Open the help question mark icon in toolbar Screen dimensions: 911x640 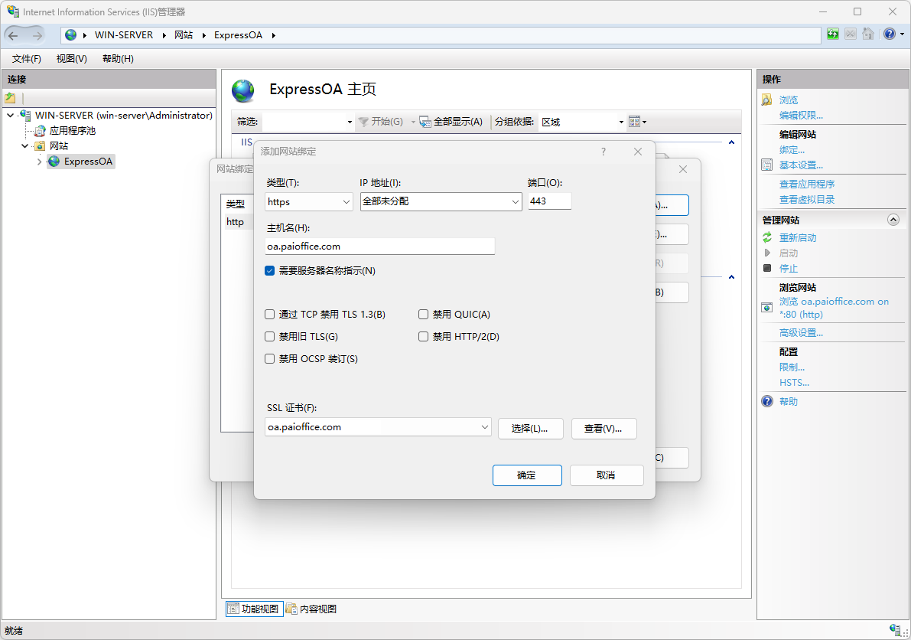coord(889,34)
